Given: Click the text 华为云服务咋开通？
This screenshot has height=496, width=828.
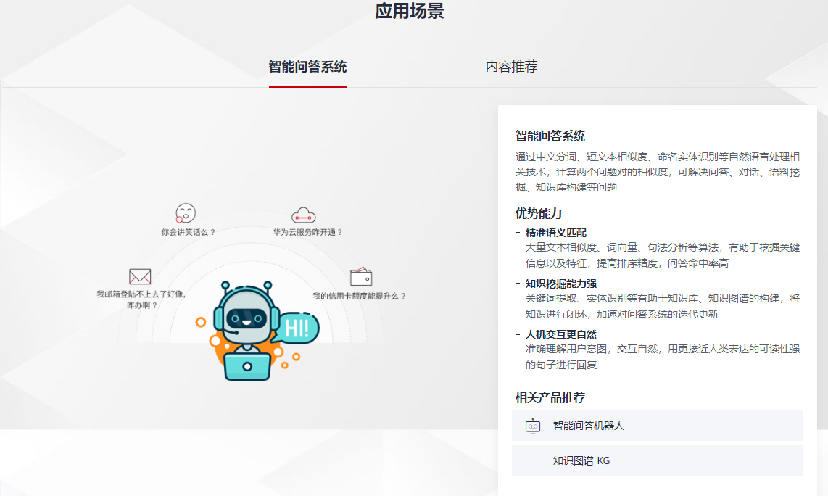Looking at the screenshot, I should [x=308, y=232].
